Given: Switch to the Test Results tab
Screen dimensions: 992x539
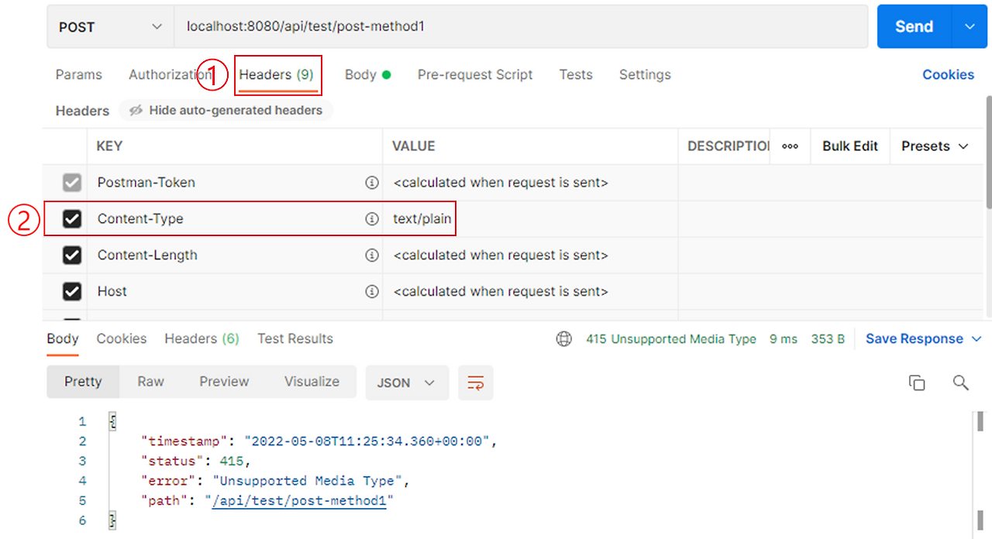Looking at the screenshot, I should click(294, 338).
